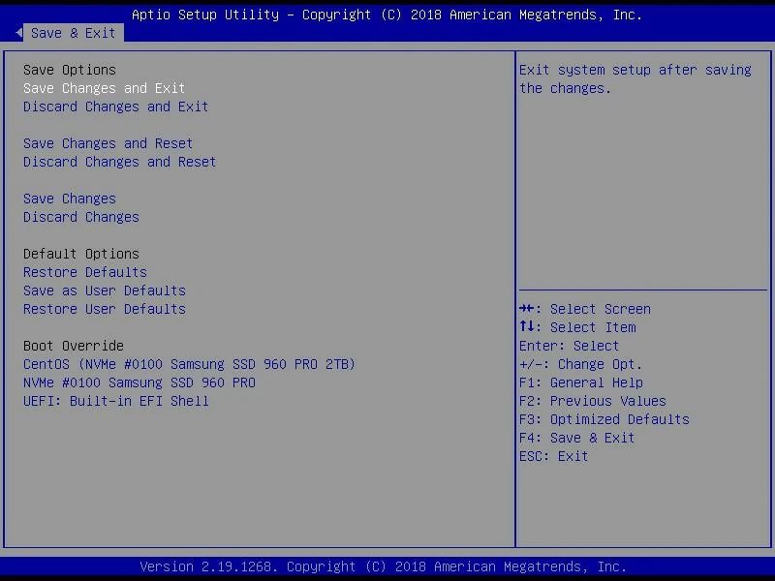The image size is (775, 581).
Task: Choose Save as User Defaults
Action: pos(104,290)
